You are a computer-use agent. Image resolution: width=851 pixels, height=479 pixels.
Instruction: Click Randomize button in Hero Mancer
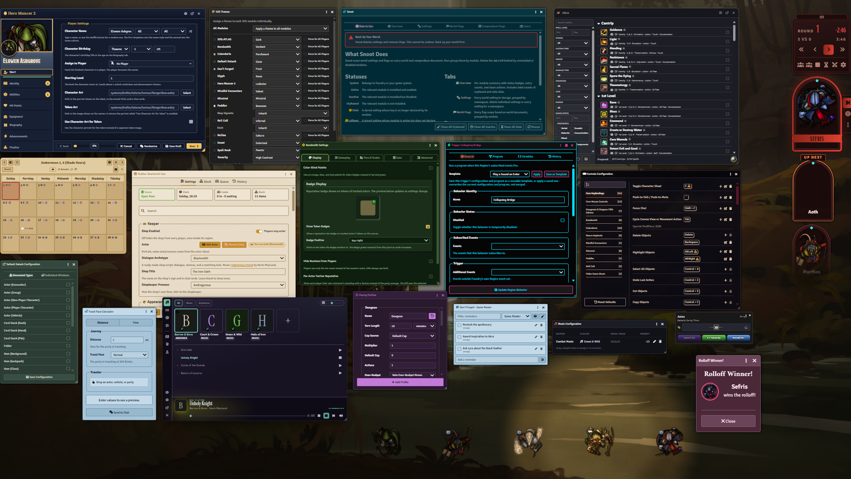pyautogui.click(x=148, y=146)
